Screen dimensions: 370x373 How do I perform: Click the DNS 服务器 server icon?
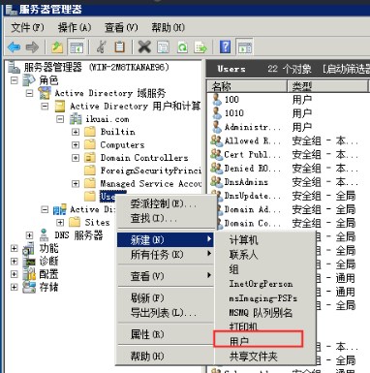(45, 234)
